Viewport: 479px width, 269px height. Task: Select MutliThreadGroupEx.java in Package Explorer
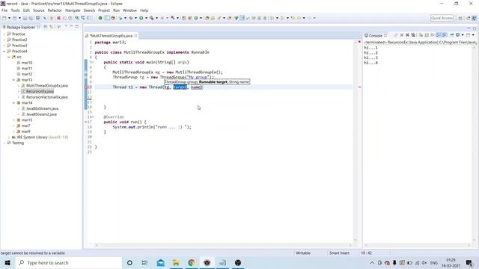tap(46, 86)
